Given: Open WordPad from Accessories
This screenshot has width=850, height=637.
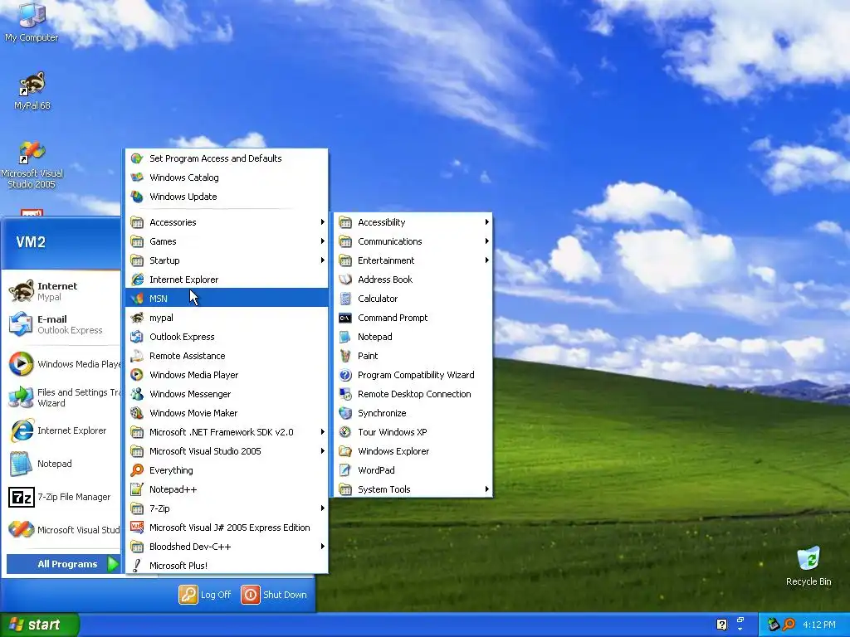Looking at the screenshot, I should (413, 470).
